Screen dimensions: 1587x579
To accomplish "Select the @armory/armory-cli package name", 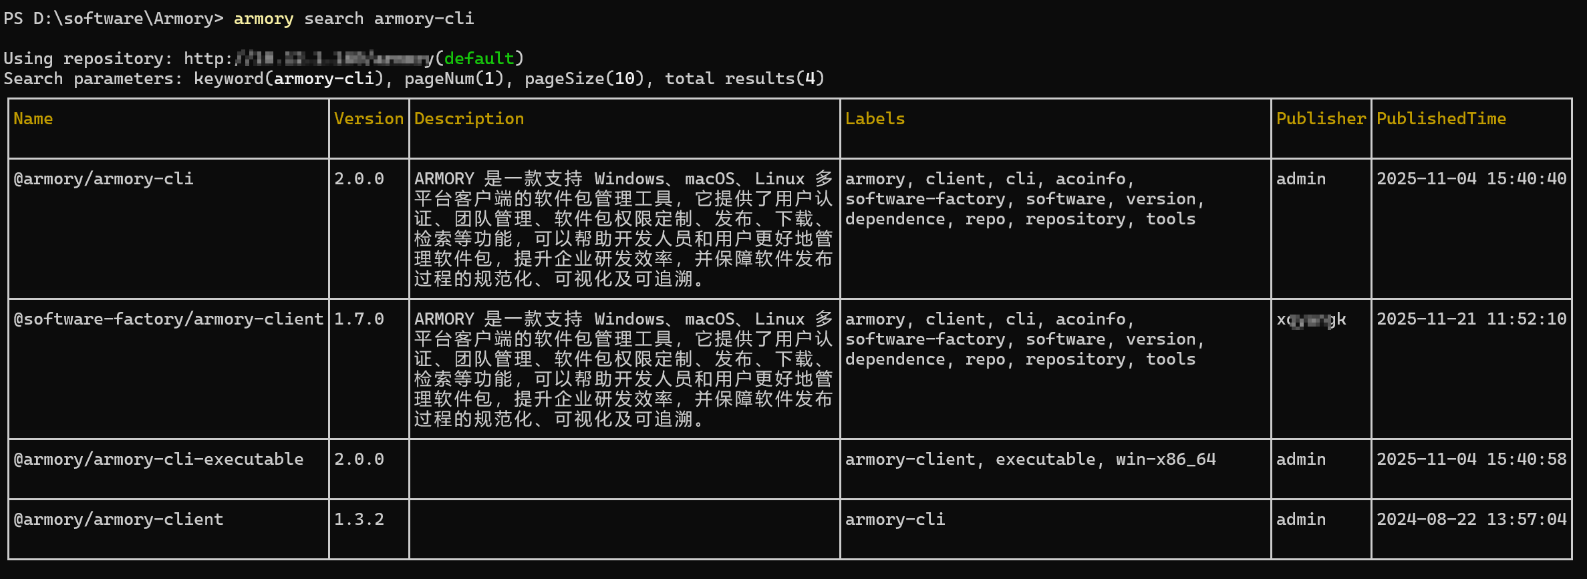I will [104, 179].
